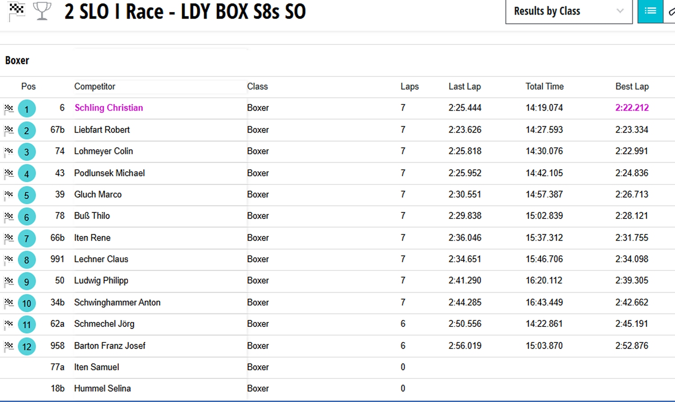Image resolution: width=675 pixels, height=402 pixels.
Task: Select competitor Podlunsek Michael
Action: tap(109, 173)
